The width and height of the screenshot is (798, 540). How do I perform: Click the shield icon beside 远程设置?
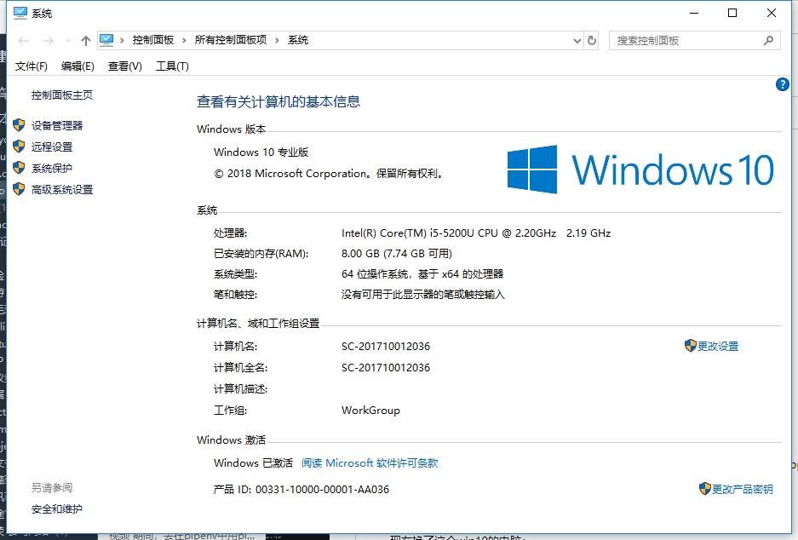click(19, 146)
